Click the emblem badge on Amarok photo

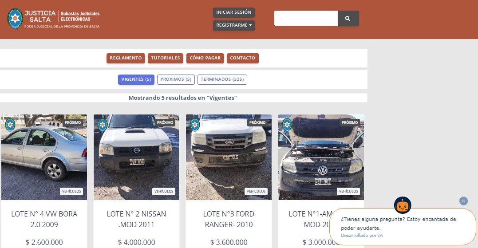point(287,124)
